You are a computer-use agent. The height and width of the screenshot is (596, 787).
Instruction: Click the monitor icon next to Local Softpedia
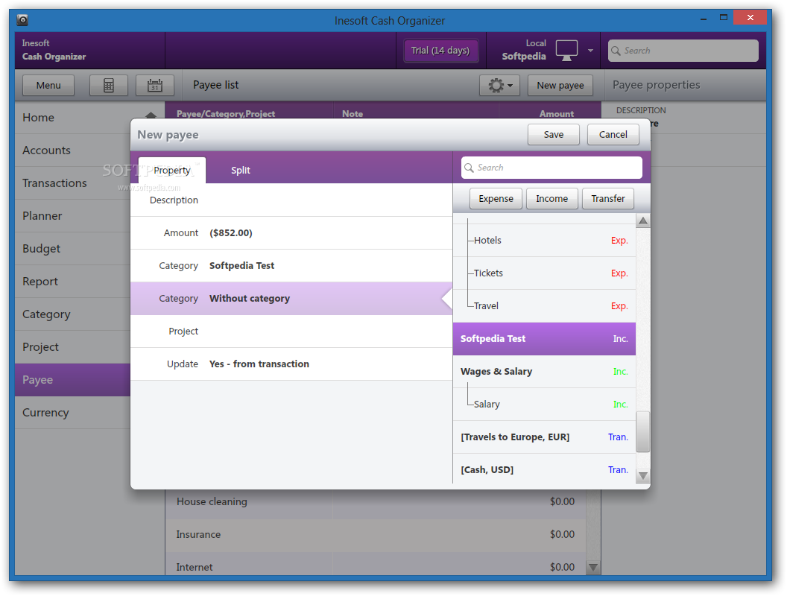click(x=566, y=50)
